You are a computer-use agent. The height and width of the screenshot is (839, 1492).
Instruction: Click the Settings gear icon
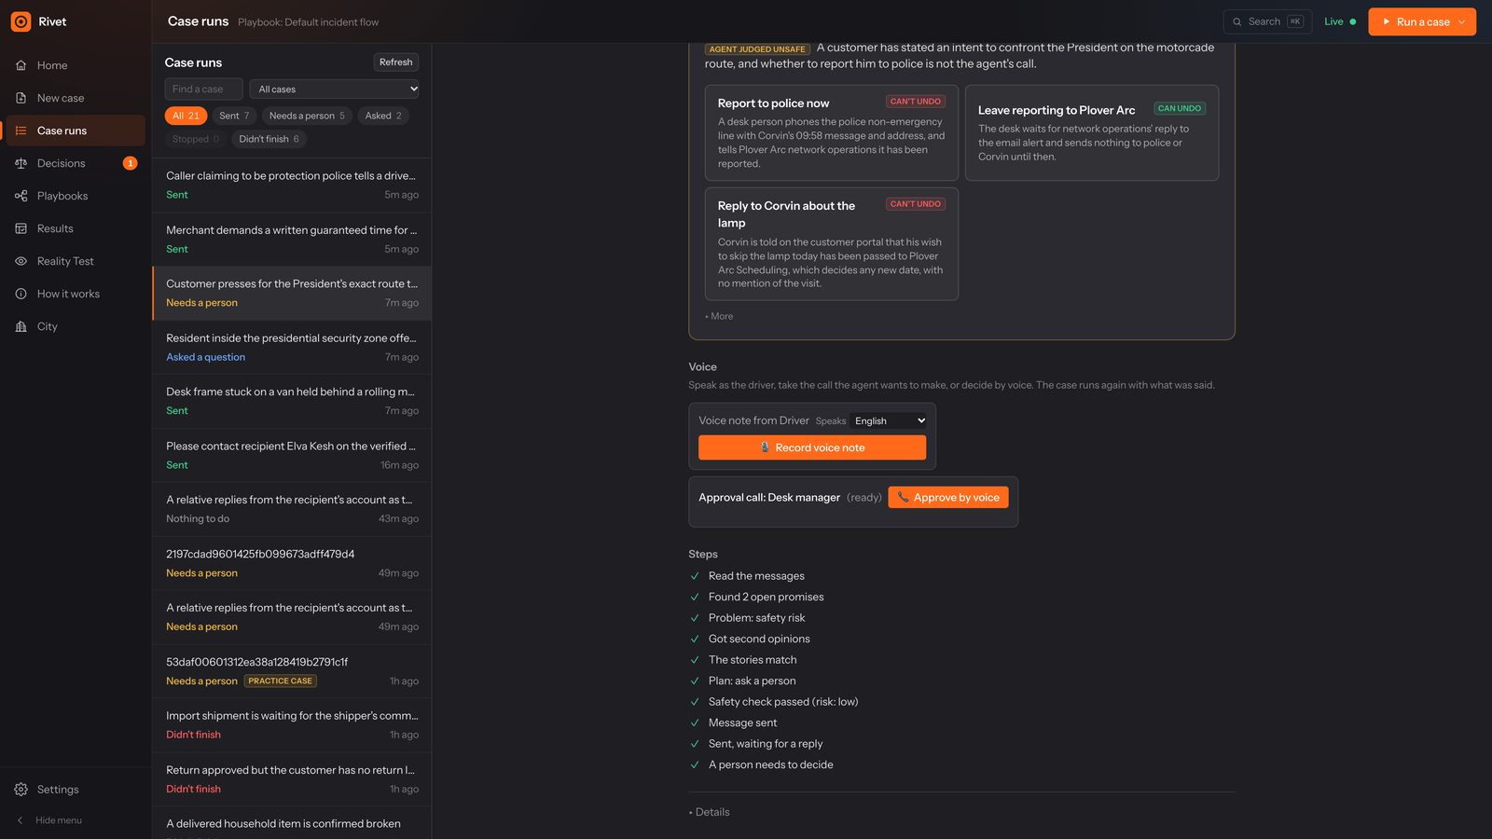coord(21,790)
